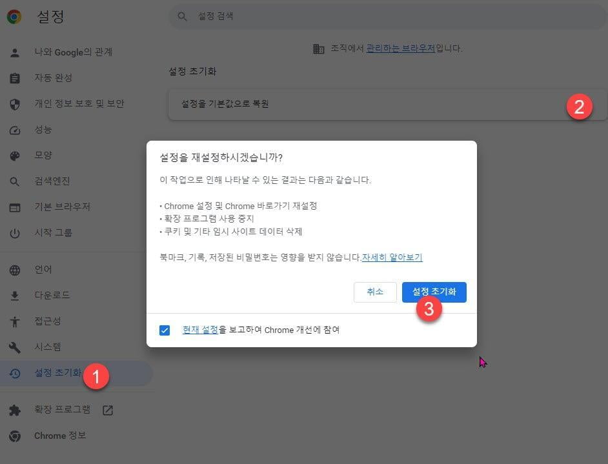Open the 관리하는 브라우저 link
The width and height of the screenshot is (608, 464).
click(x=401, y=48)
